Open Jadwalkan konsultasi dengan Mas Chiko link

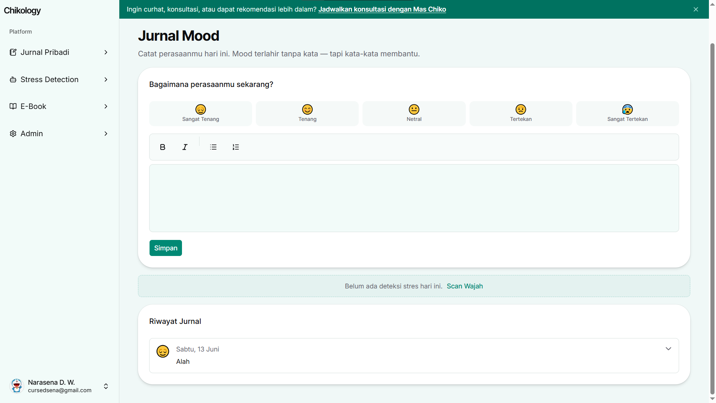click(x=382, y=9)
